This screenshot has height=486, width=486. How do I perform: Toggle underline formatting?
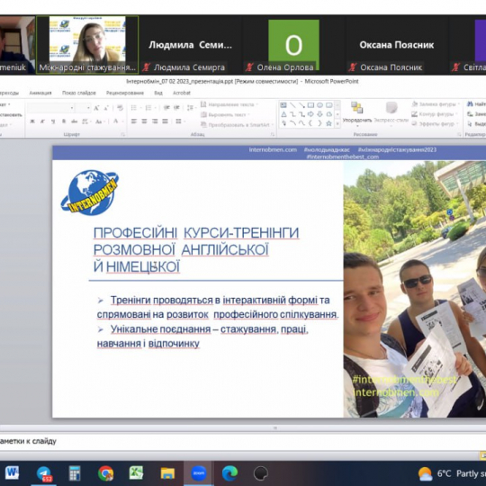tap(53, 121)
